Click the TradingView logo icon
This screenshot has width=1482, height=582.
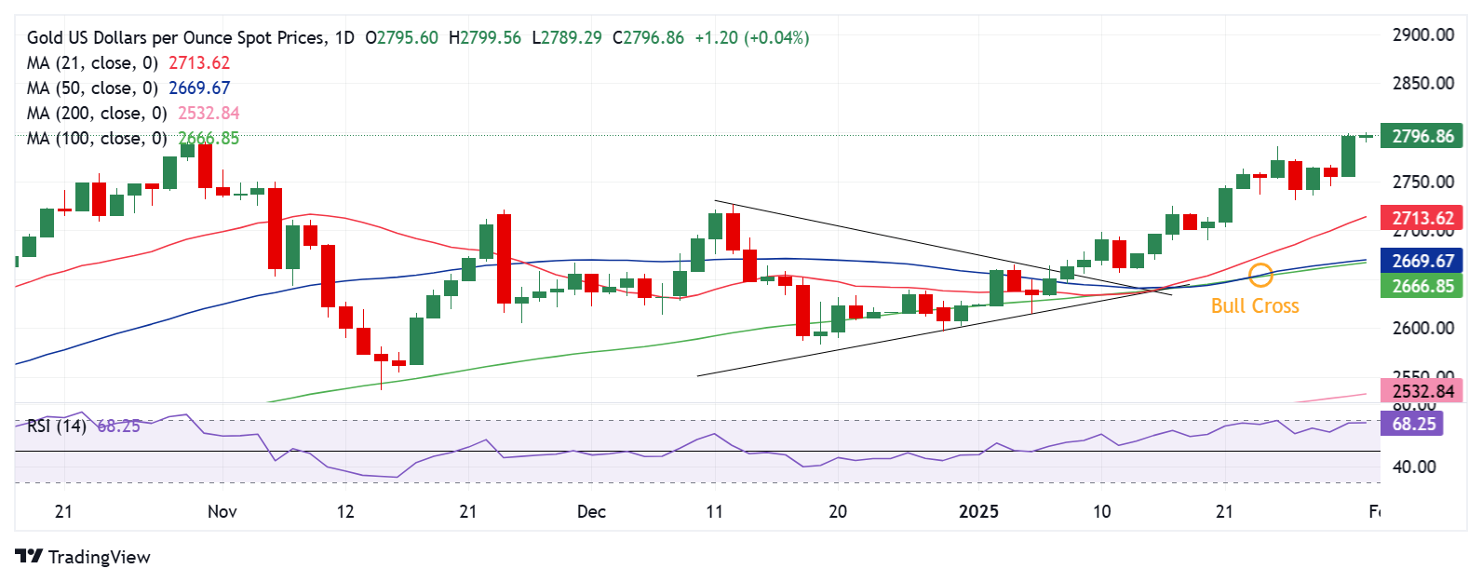(x=29, y=557)
